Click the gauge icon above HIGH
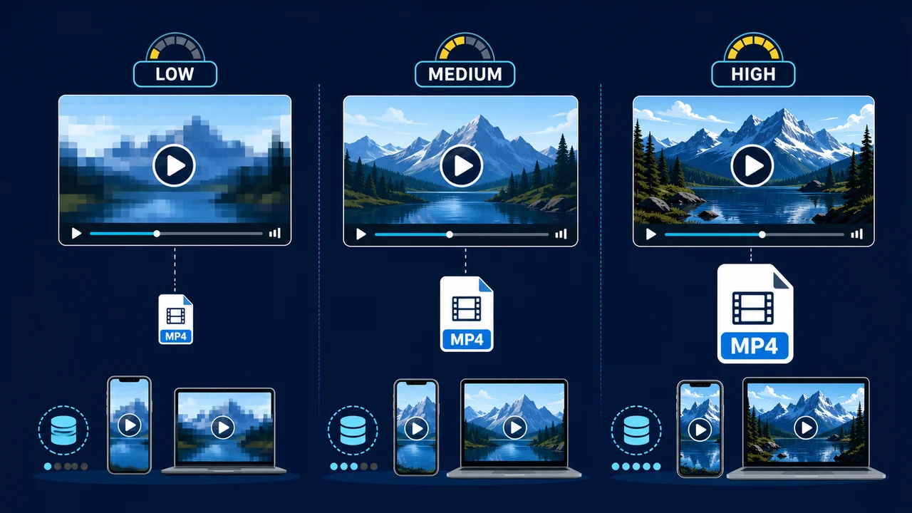The height and width of the screenshot is (513, 912). click(x=753, y=47)
